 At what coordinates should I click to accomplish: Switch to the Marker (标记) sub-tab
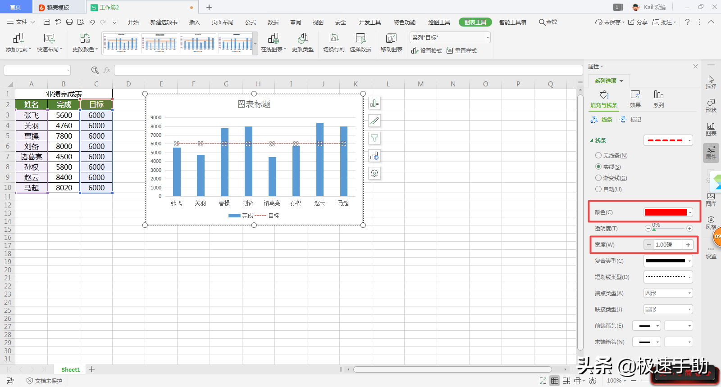point(630,120)
